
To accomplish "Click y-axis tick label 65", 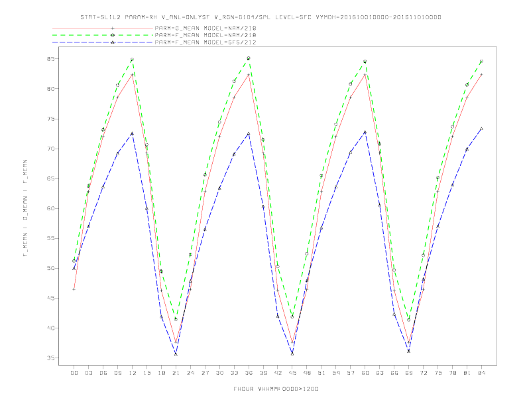I will coord(51,178).
